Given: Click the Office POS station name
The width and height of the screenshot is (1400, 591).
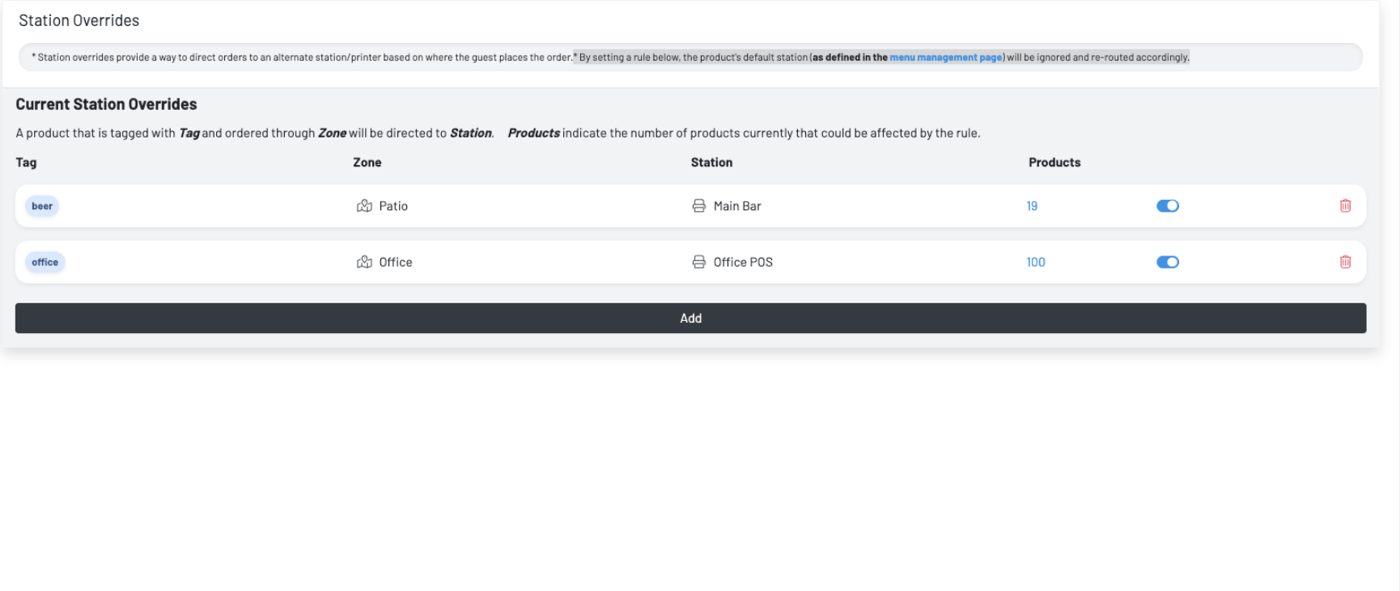Looking at the screenshot, I should tap(743, 262).
